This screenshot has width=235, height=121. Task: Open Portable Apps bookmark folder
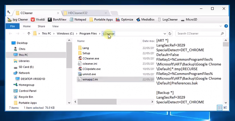pyautogui.click(x=101, y=20)
